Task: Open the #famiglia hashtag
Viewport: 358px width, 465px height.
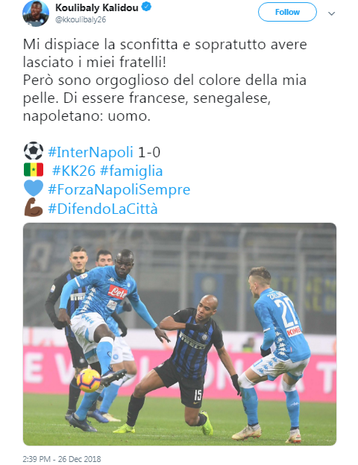Action: tap(131, 171)
